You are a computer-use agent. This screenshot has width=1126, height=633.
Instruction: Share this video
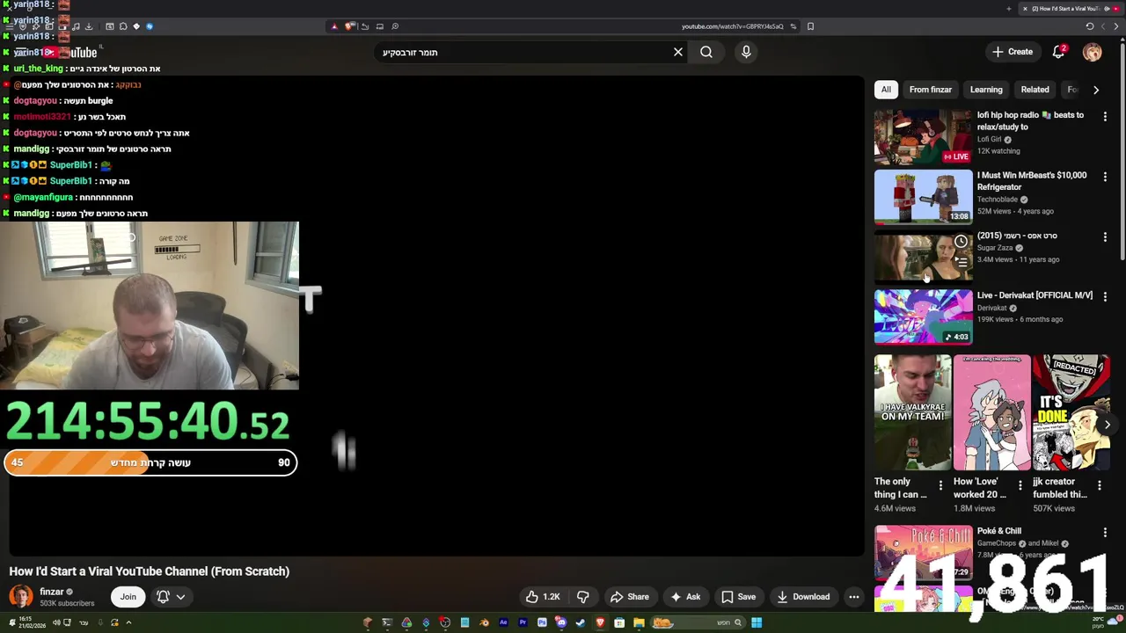(x=630, y=597)
